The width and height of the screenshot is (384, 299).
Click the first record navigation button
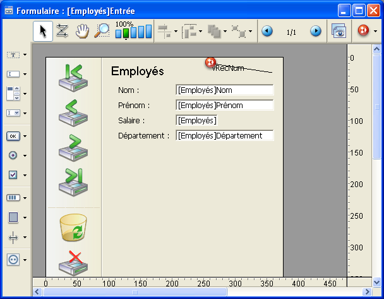pos(73,76)
